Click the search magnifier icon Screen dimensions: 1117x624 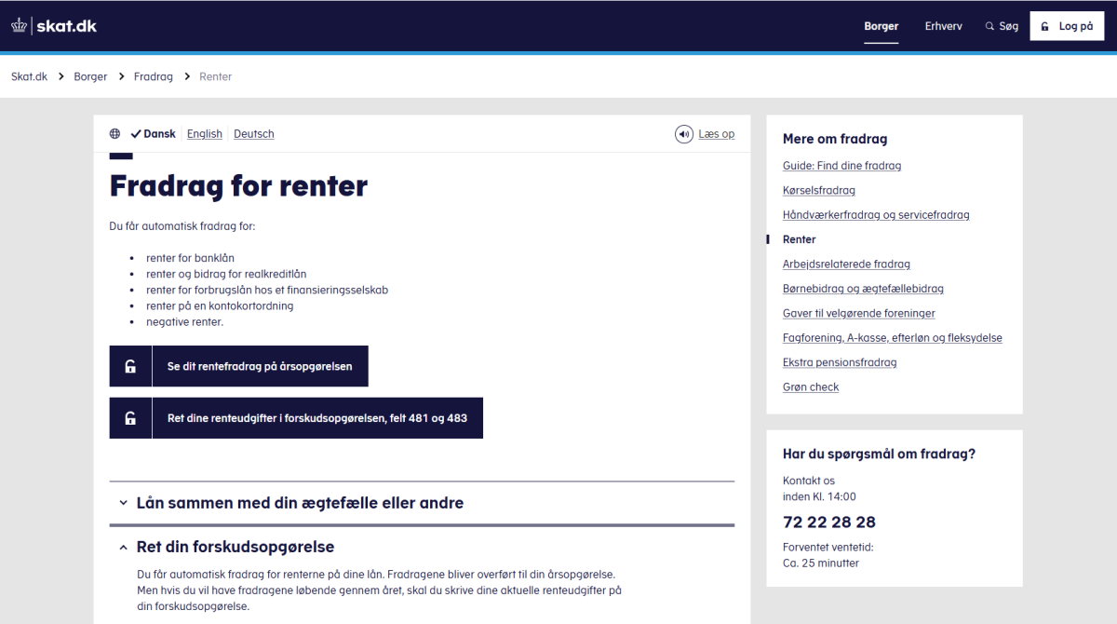(989, 26)
